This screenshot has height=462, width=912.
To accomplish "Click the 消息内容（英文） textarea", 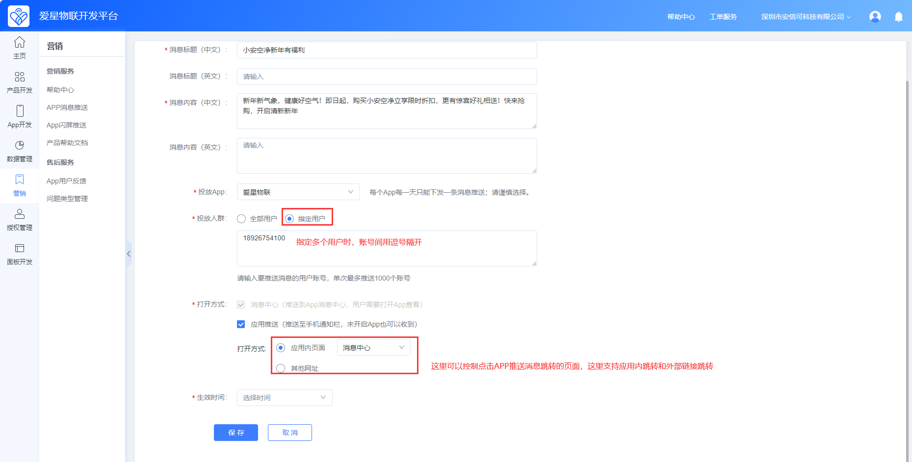I will pyautogui.click(x=387, y=155).
